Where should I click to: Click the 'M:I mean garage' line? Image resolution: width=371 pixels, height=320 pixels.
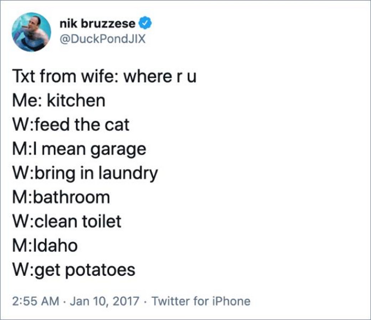(x=79, y=150)
